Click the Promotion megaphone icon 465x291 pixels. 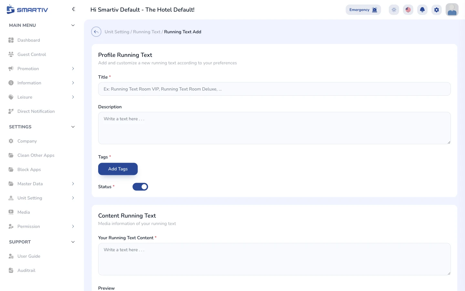point(11,69)
